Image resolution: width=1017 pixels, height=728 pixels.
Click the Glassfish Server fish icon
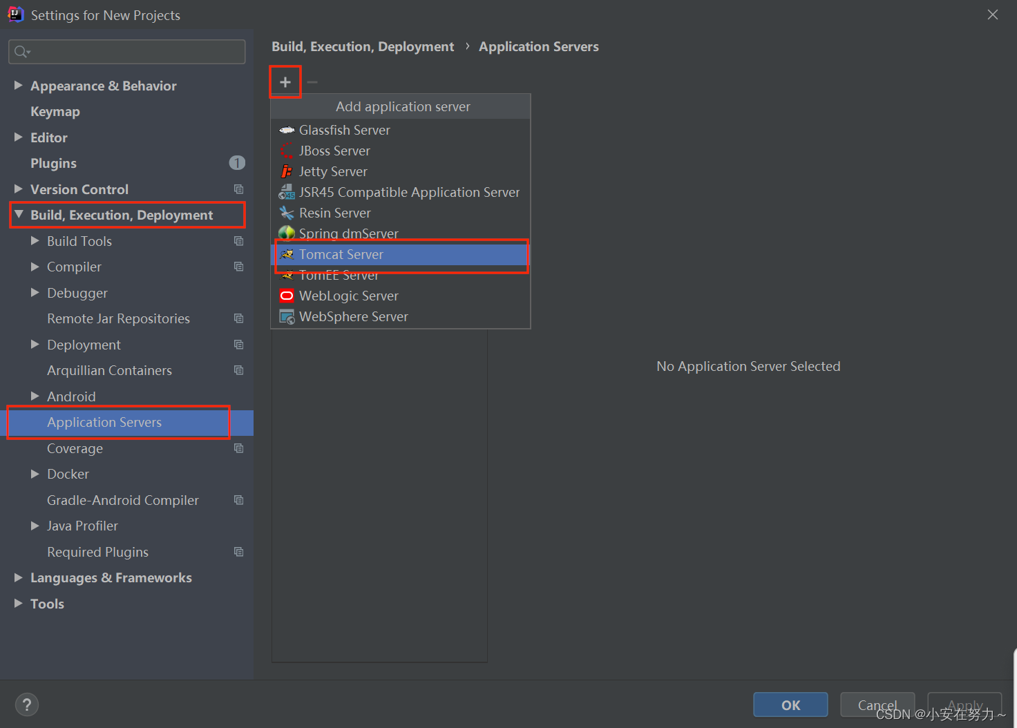(x=287, y=130)
